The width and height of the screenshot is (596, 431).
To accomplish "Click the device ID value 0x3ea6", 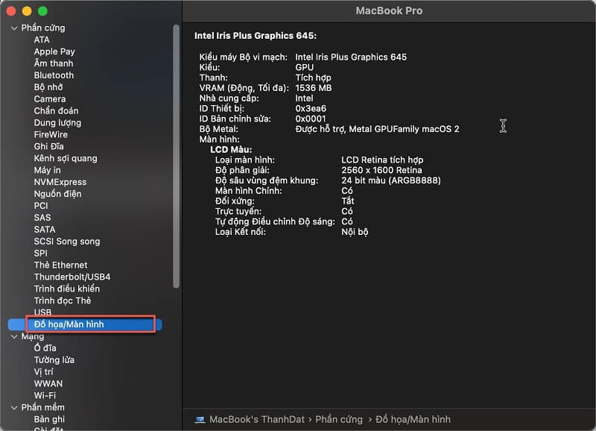I will (311, 109).
